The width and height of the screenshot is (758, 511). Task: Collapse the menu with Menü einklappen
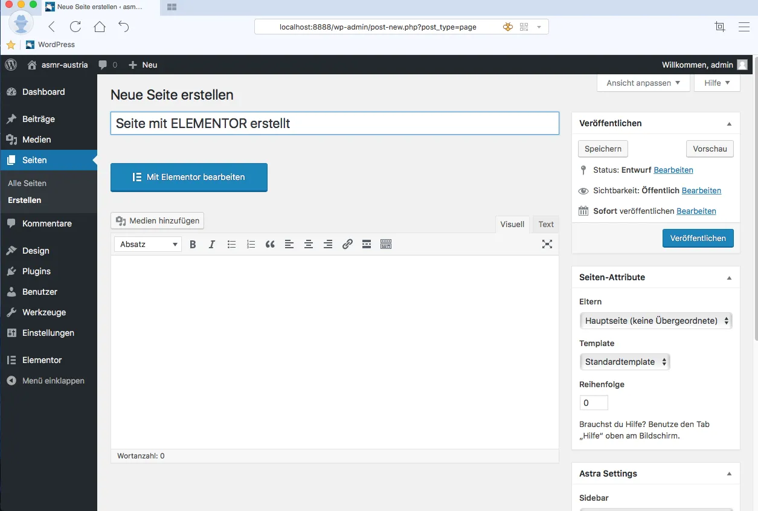click(48, 381)
